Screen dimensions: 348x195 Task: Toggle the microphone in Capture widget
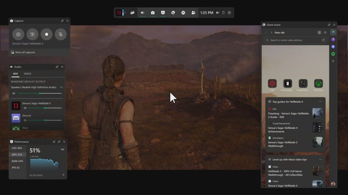pyautogui.click(x=60, y=35)
